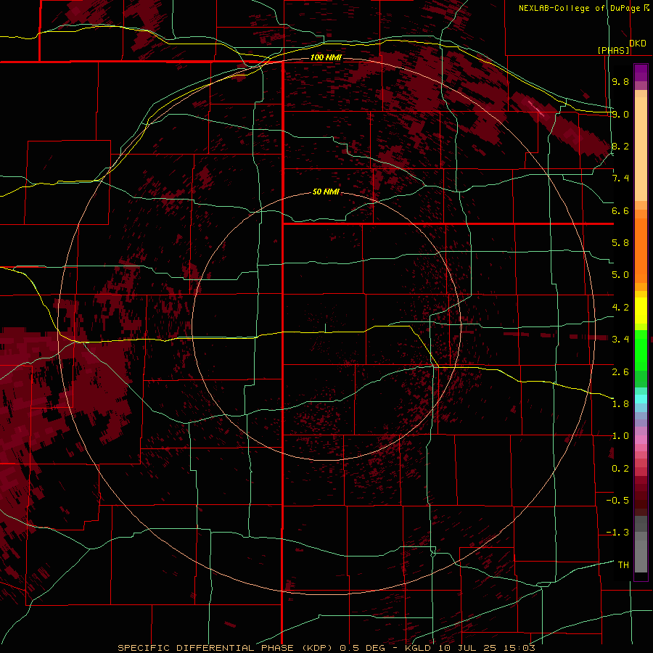Image resolution: width=653 pixels, height=653 pixels.
Task: Click the 1.8 value on the color scale
Action: [x=620, y=404]
